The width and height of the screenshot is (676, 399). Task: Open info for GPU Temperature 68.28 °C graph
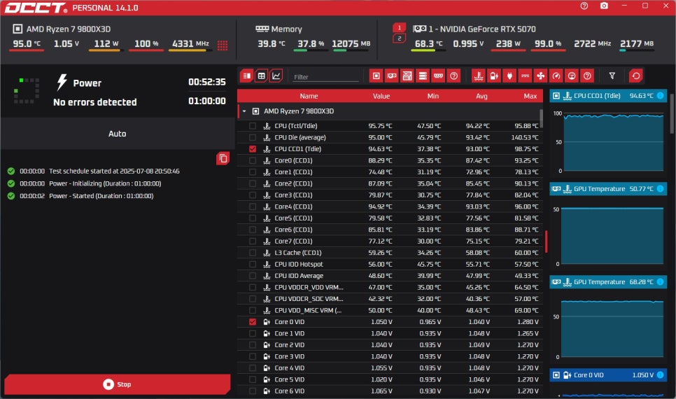tap(660, 282)
